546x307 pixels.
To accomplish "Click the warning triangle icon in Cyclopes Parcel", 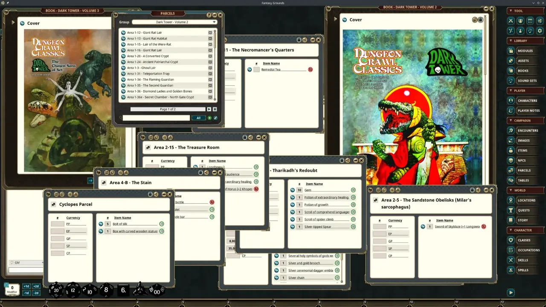I will (x=76, y=194).
